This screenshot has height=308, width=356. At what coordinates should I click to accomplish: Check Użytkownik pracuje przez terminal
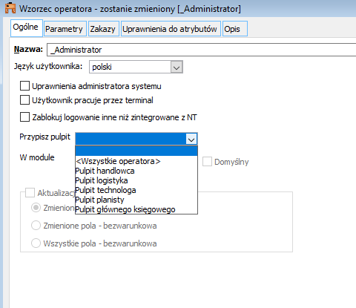pyautogui.click(x=24, y=100)
